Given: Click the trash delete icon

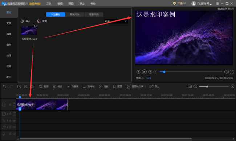Looking at the screenshot, I should pyautogui.click(x=33, y=87).
